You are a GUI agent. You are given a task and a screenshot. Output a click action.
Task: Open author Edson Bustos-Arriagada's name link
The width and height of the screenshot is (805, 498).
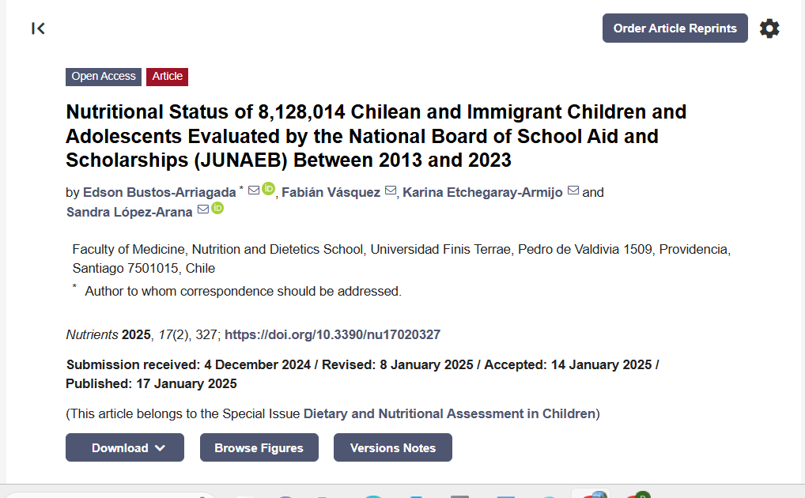coord(159,192)
